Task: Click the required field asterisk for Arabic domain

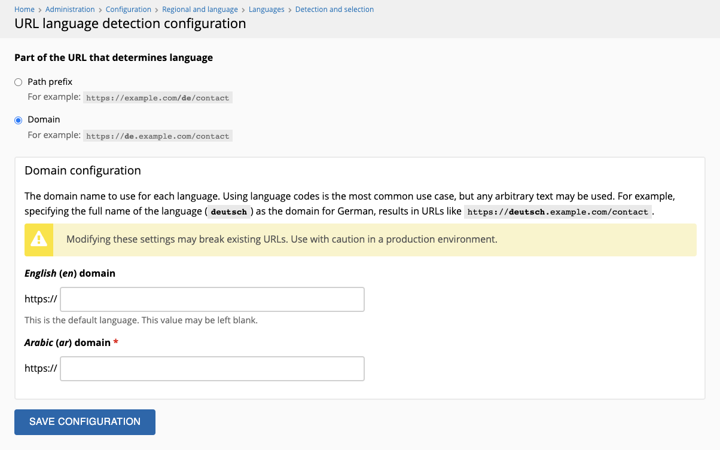Action: 115,342
